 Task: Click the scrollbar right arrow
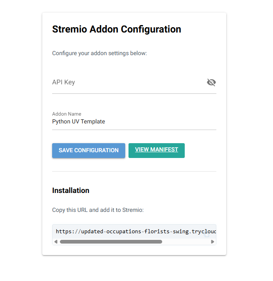point(213,242)
